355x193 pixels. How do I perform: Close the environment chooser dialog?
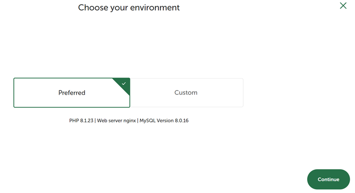click(x=343, y=6)
